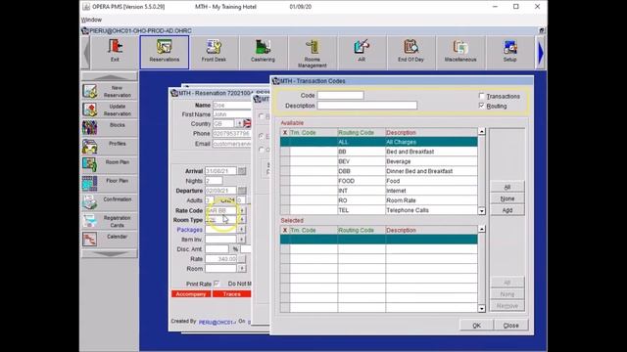Click the right blue toolbar arrow
The width and height of the screenshot is (627, 352).
541,52
